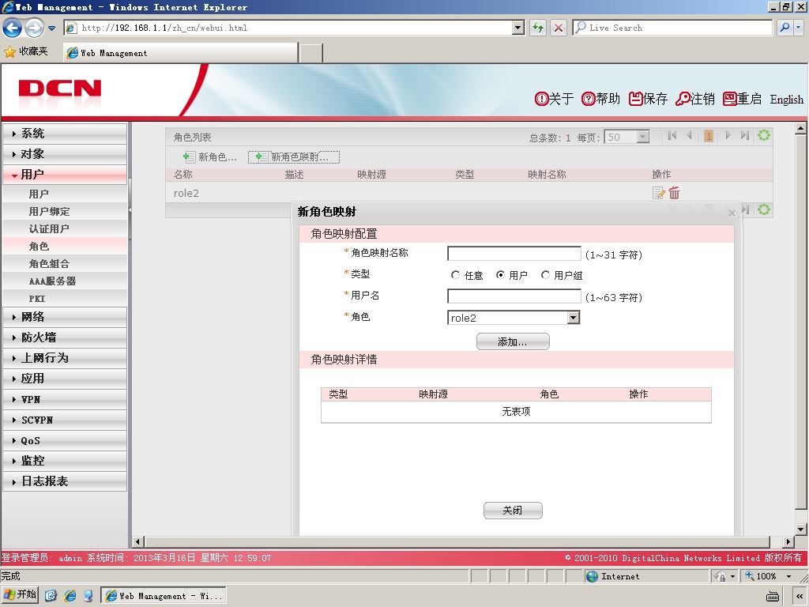Click the 用户名 input field
The width and height of the screenshot is (809, 607).
click(x=514, y=296)
